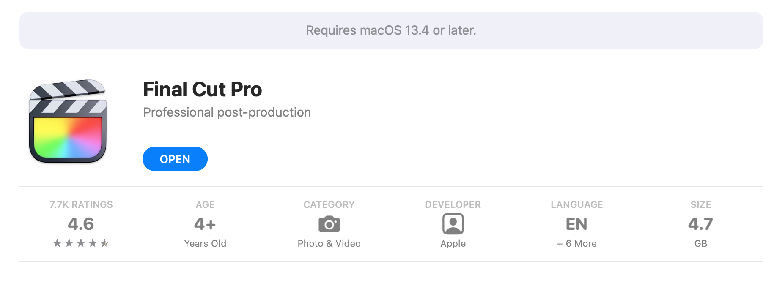774x283 pixels.
Task: Click the Requires macOS 13.4 banner
Action: point(391,30)
